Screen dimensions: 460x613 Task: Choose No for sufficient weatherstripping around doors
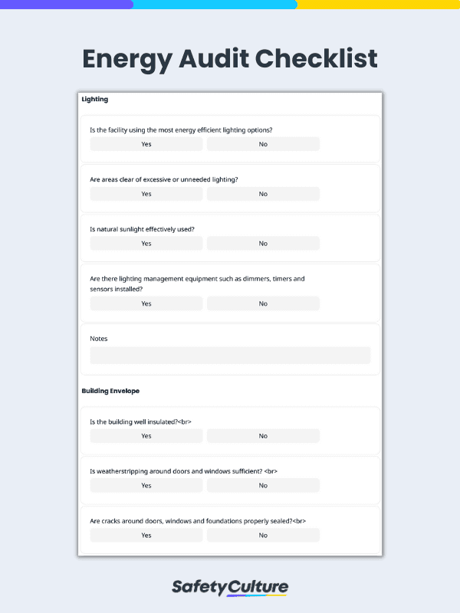click(x=263, y=485)
